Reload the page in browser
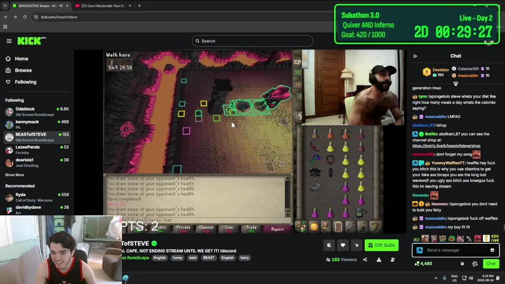Image resolution: width=505 pixels, height=284 pixels. point(24,17)
